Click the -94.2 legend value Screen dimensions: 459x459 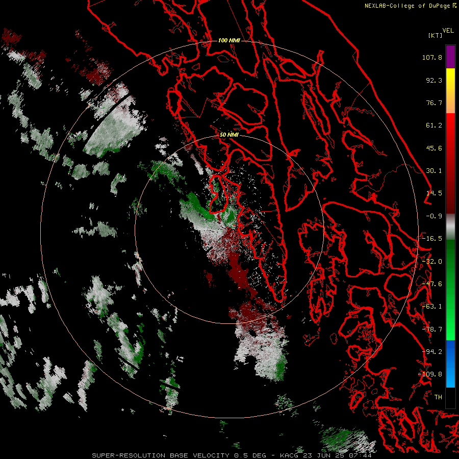click(x=432, y=352)
